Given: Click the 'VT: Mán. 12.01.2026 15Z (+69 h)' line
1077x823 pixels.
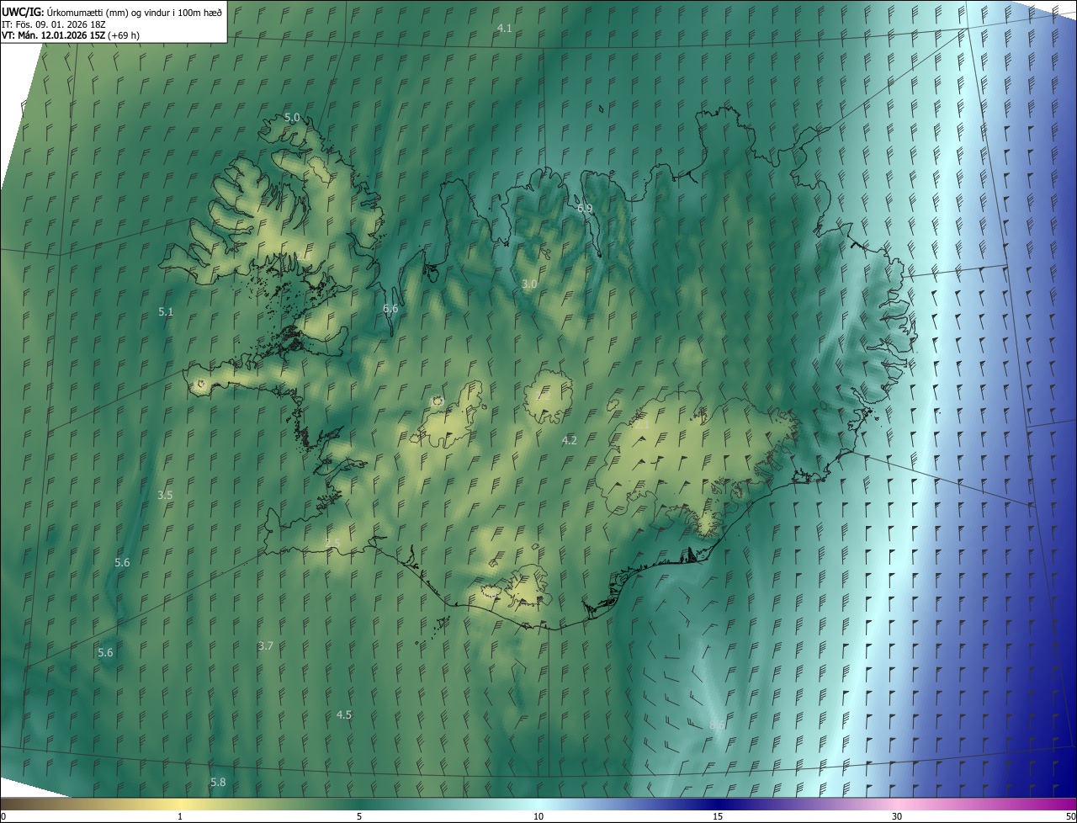Looking at the screenshot, I should pyautogui.click(x=71, y=35).
